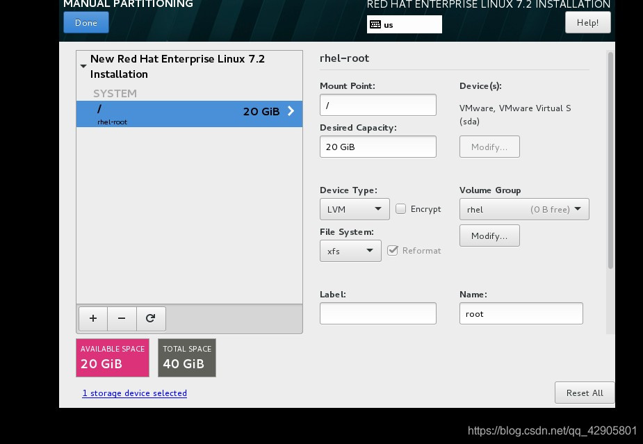The image size is (643, 444).
Task: Toggle the Reformat checkbox
Action: click(x=393, y=251)
